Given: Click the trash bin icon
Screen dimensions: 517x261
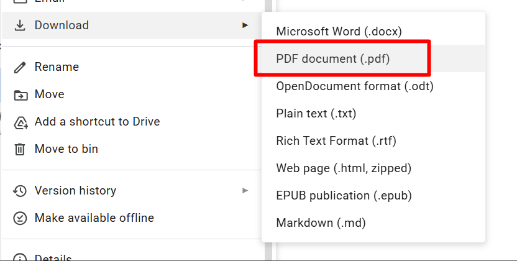Looking at the screenshot, I should point(20,149).
